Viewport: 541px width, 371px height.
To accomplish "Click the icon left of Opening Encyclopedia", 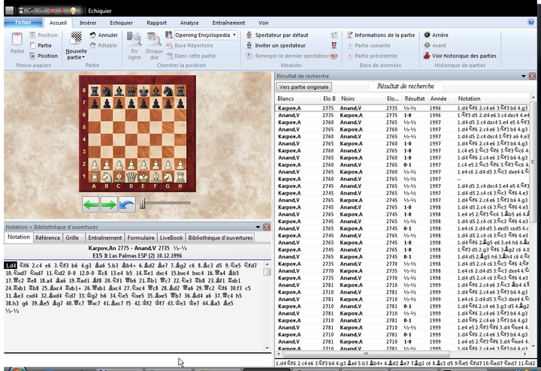I will click(169, 35).
